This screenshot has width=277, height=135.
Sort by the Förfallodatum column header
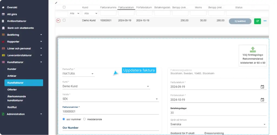click(x=144, y=8)
